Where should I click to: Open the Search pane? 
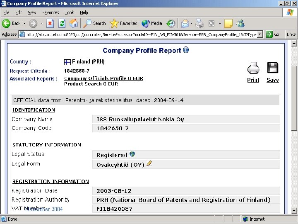[94, 23]
